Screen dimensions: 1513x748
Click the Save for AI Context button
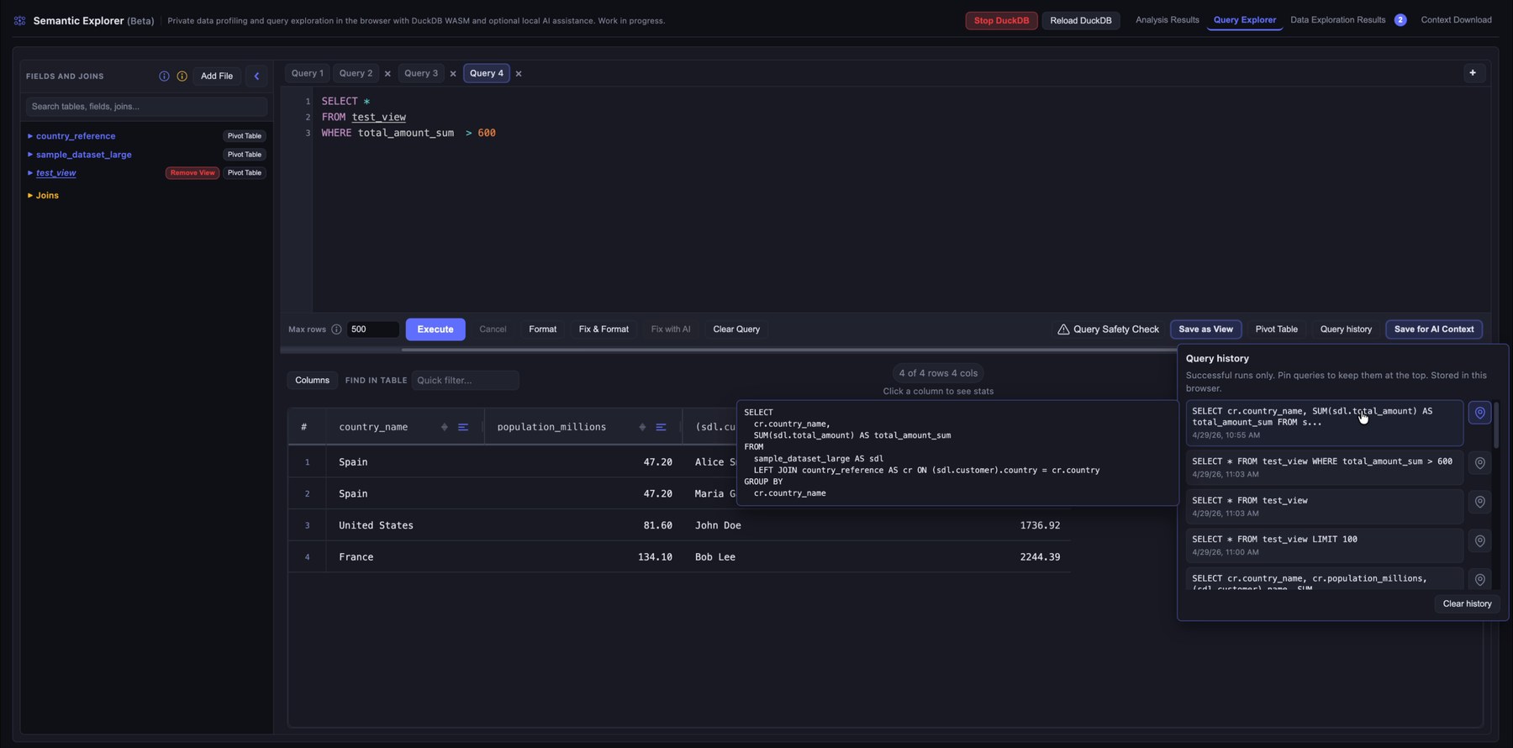(x=1433, y=329)
